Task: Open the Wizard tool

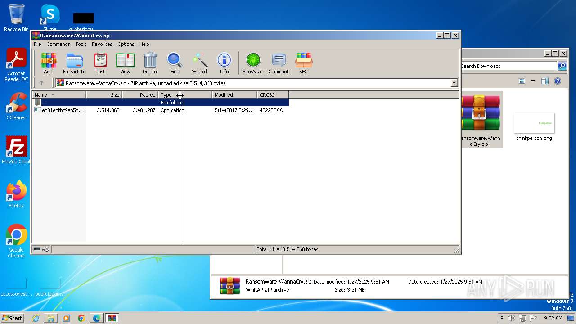Action: click(199, 63)
